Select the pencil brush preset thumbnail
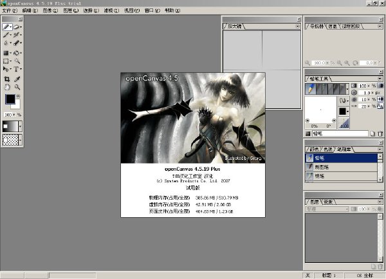The height and width of the screenshot is (279, 386). (311, 89)
